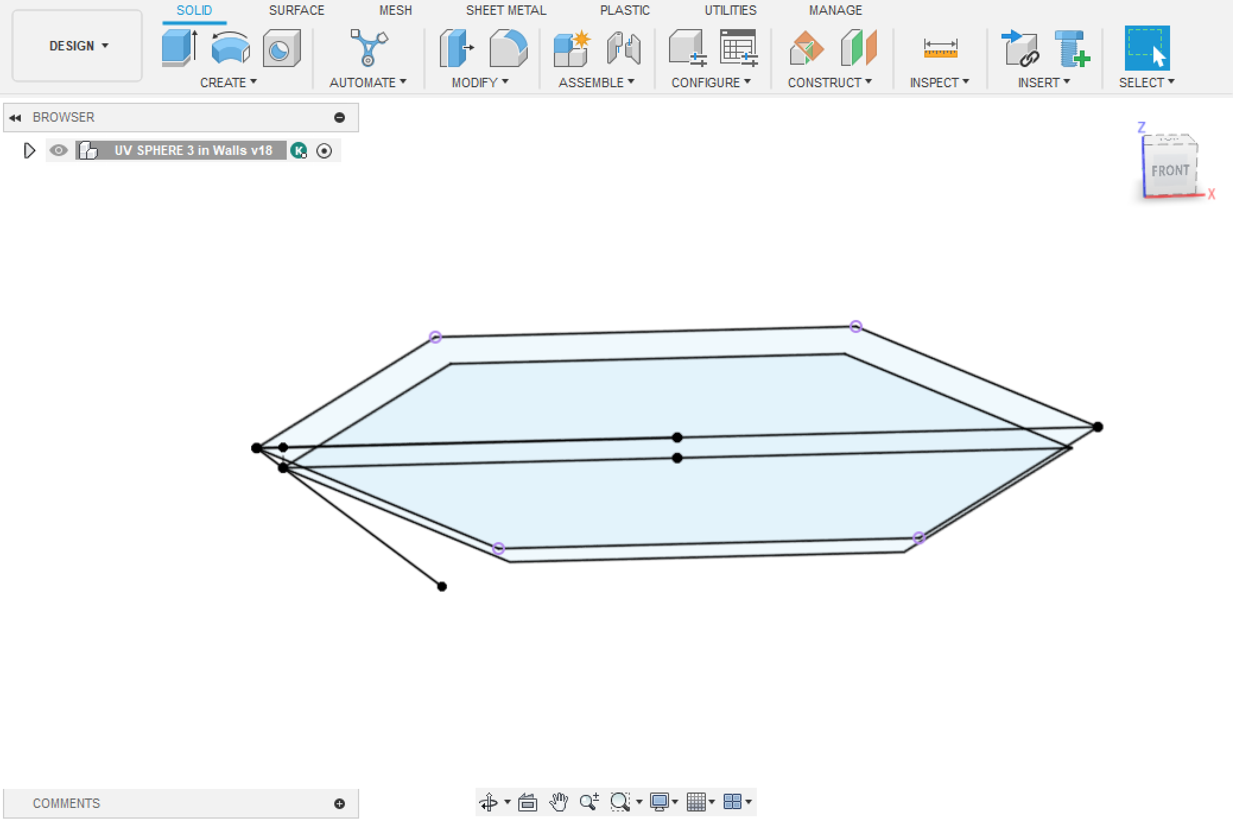Screen dimensions: 1233x821
Task: Toggle the Browser panel collapse
Action: [x=15, y=118]
